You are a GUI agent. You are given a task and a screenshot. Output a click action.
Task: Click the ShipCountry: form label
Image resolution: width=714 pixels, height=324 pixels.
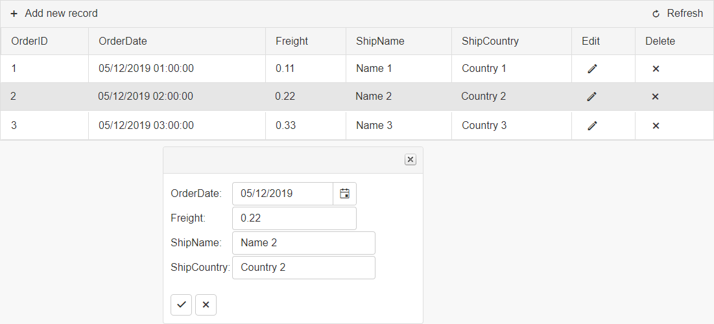(x=200, y=267)
